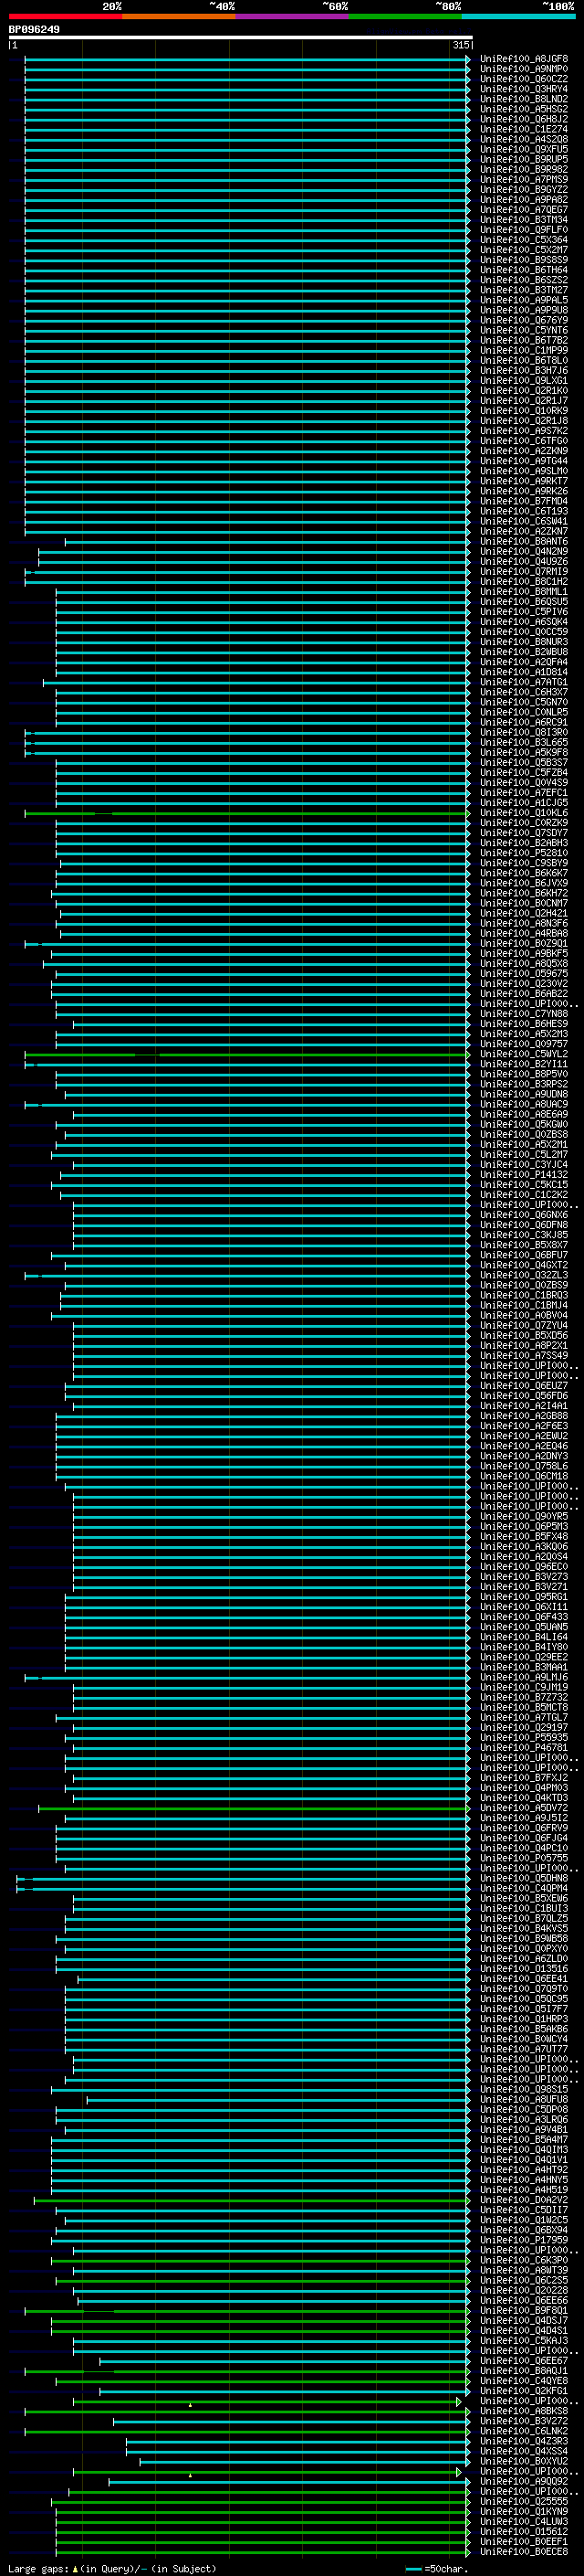Screen dimensions: 584x2576
Task: Click hit UniRef100_Q9FLF0
Action: tap(523, 230)
